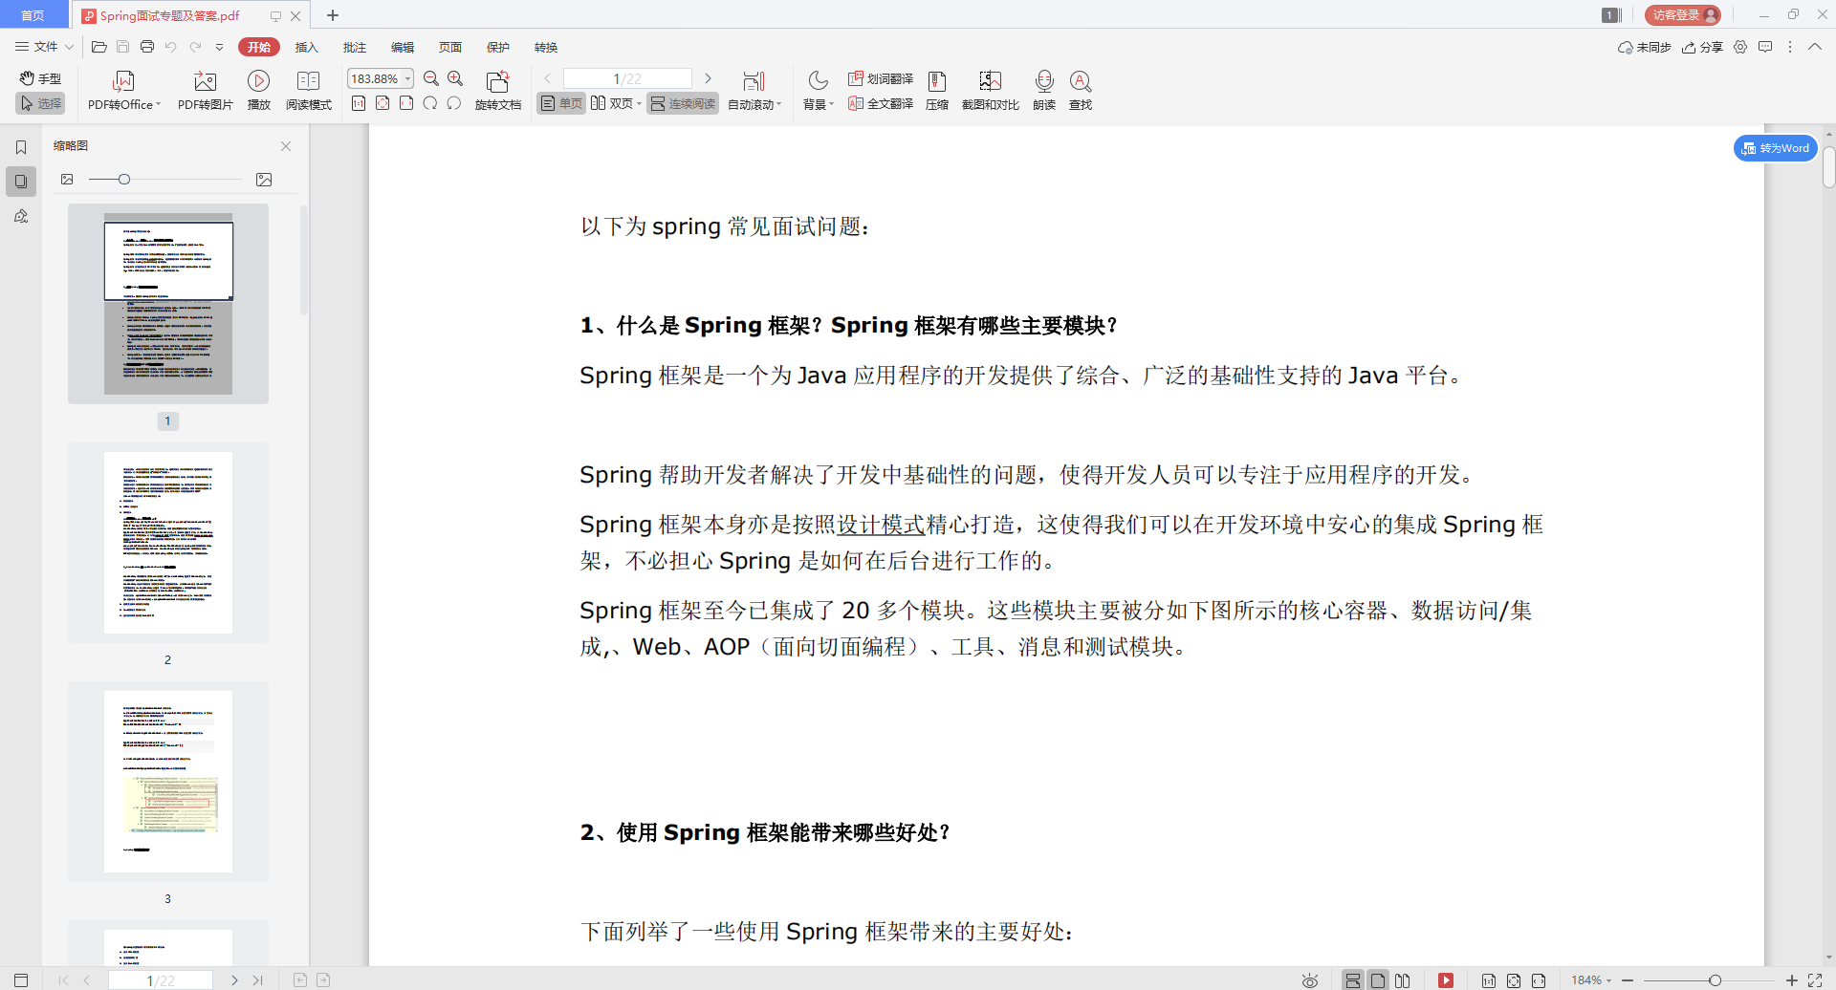Open the 查找 search tool
The image size is (1836, 990).
[1080, 89]
